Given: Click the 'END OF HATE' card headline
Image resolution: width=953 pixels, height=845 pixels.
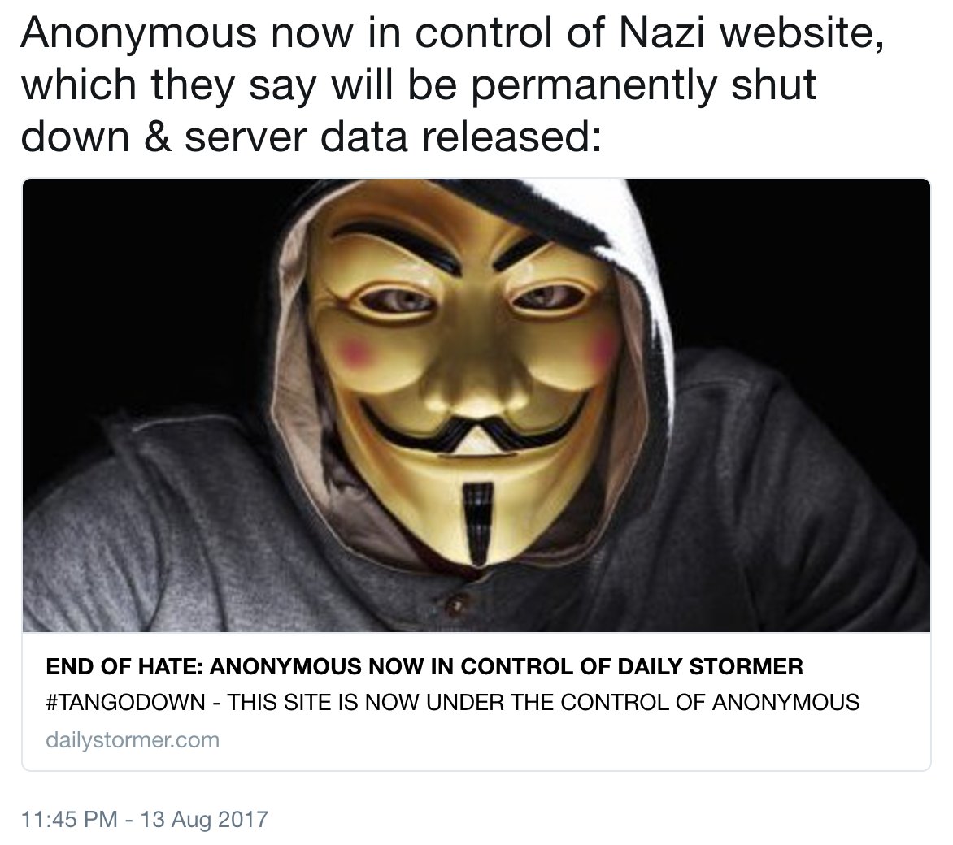Looking at the screenshot, I should point(424,666).
